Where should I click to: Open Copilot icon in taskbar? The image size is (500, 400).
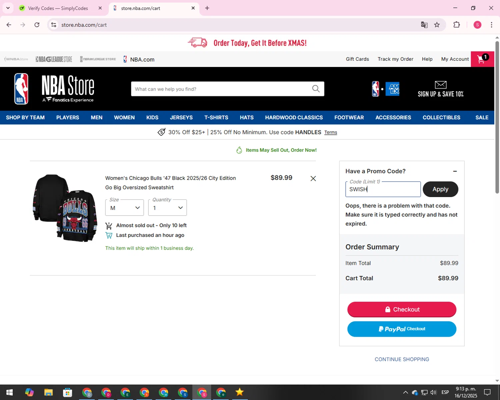click(x=29, y=392)
